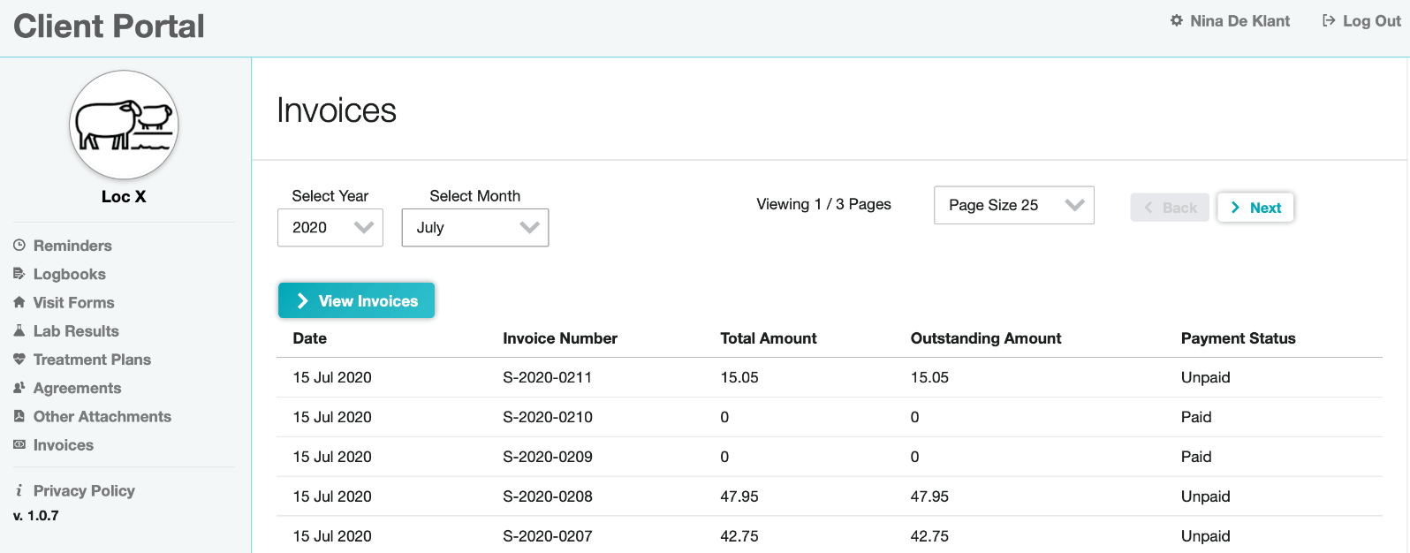
Task: Click the clock icon beside Reminders
Action: [19, 246]
